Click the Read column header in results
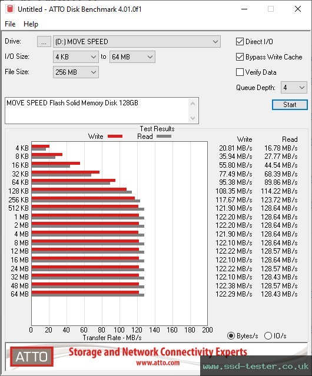Viewport: 312px width, 376px height. click(290, 139)
